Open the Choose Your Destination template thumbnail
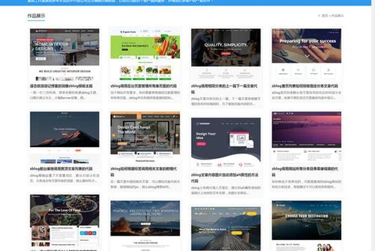The width and height of the screenshot is (375, 251). 306,225
